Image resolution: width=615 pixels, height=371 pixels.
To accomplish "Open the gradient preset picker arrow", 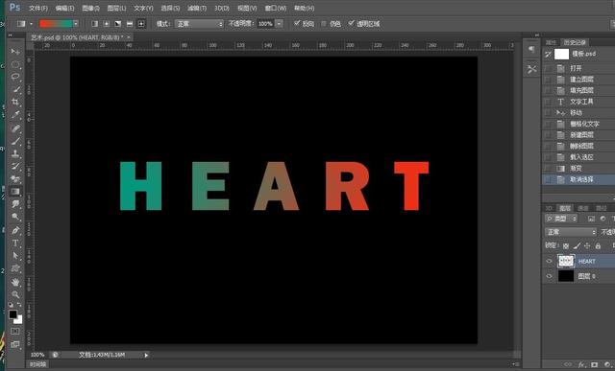I will pyautogui.click(x=76, y=24).
